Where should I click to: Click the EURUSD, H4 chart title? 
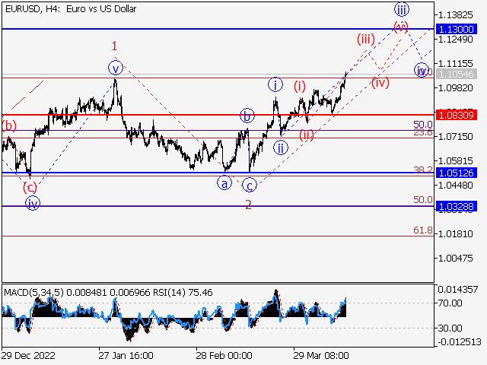pos(71,9)
